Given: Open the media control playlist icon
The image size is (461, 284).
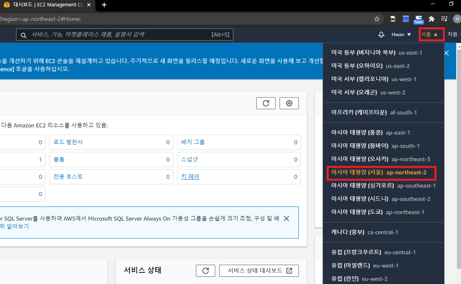Looking at the screenshot, I should [x=444, y=19].
